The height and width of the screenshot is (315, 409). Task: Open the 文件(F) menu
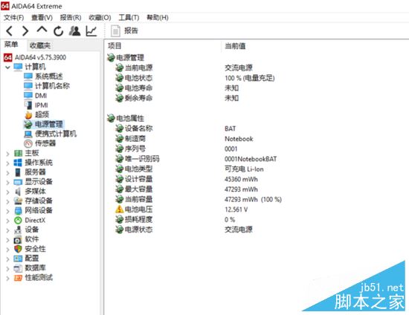click(x=14, y=17)
